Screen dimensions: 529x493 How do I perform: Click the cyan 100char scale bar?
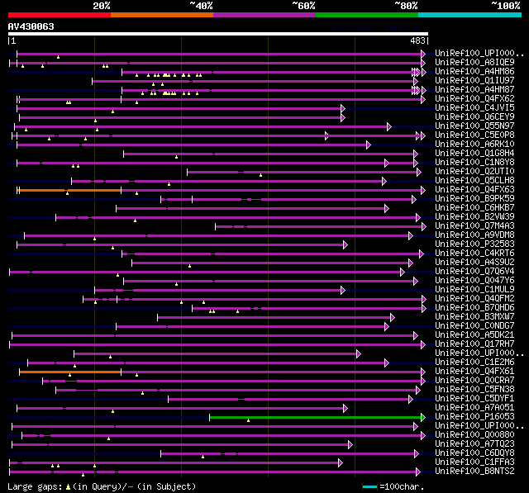pos(369,486)
